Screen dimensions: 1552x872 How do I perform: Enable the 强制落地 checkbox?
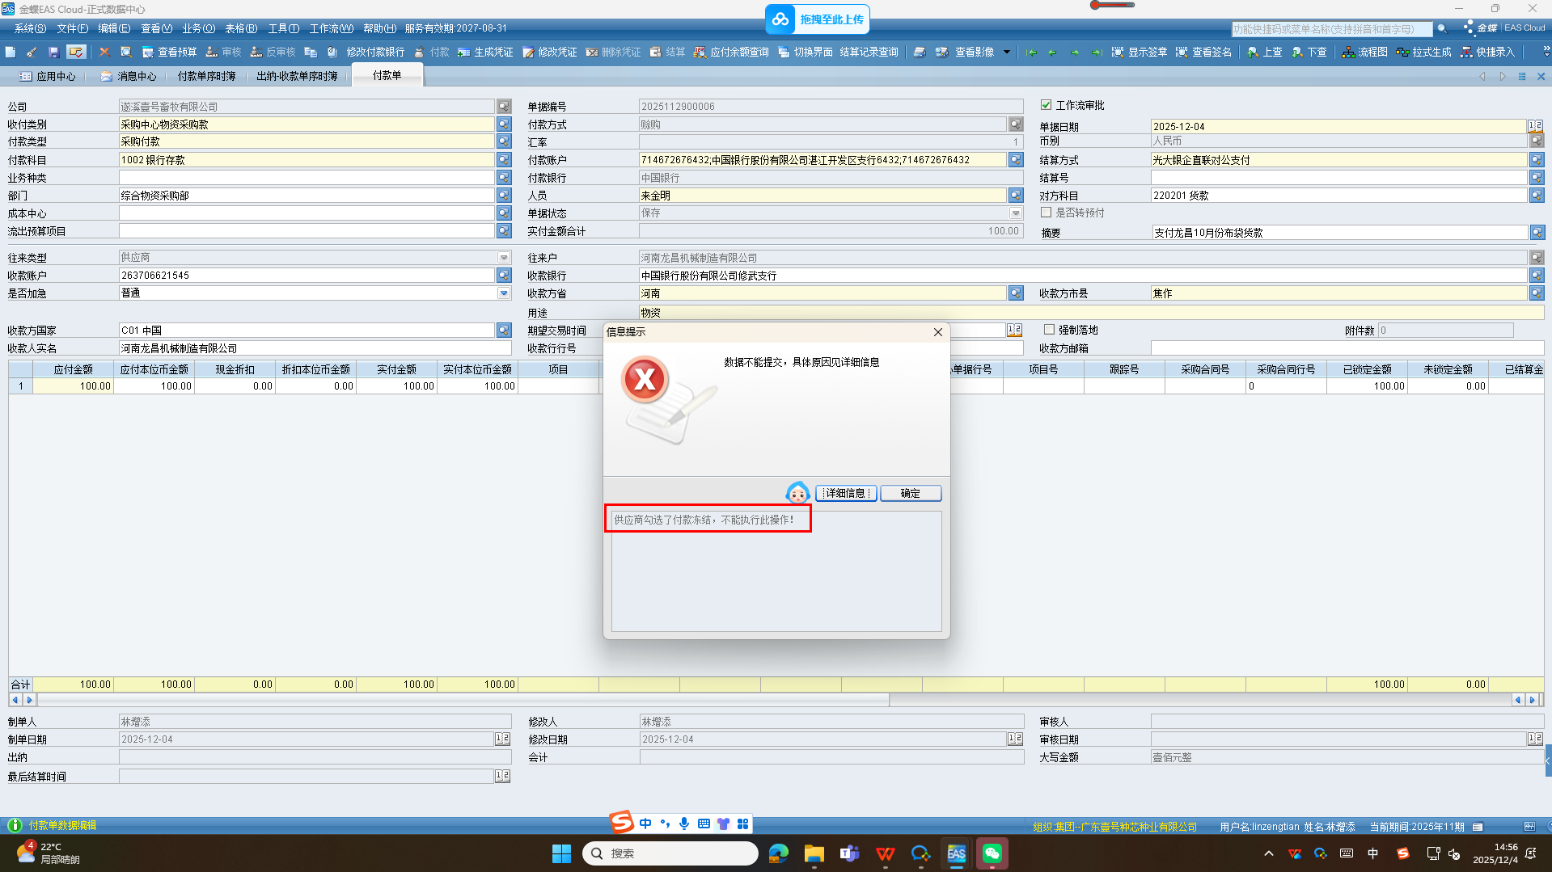click(1049, 330)
